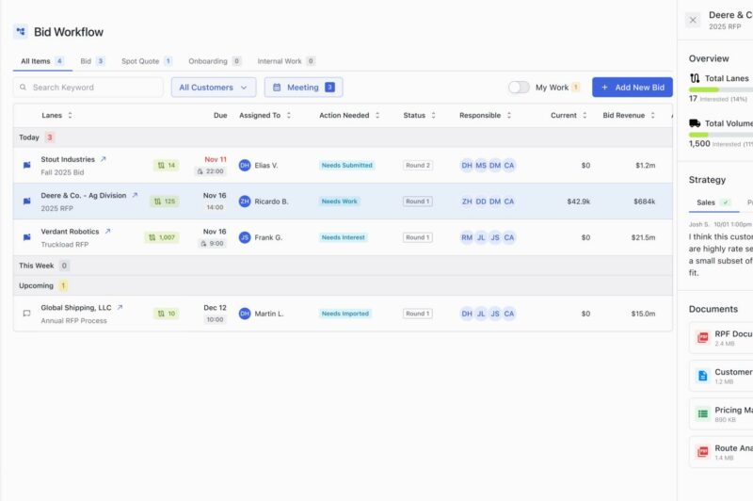753x501 pixels.
Task: Open the Pricing spreadsheet icon
Action: (x=702, y=413)
